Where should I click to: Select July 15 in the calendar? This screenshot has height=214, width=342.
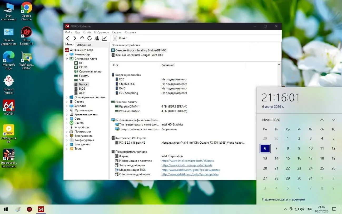pyautogui.click(x=288, y=158)
